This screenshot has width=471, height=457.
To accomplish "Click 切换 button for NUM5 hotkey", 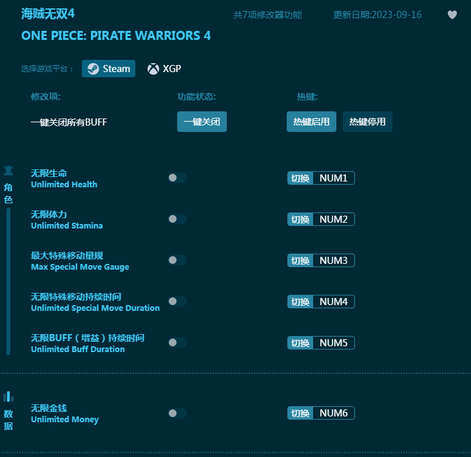I will tap(300, 342).
